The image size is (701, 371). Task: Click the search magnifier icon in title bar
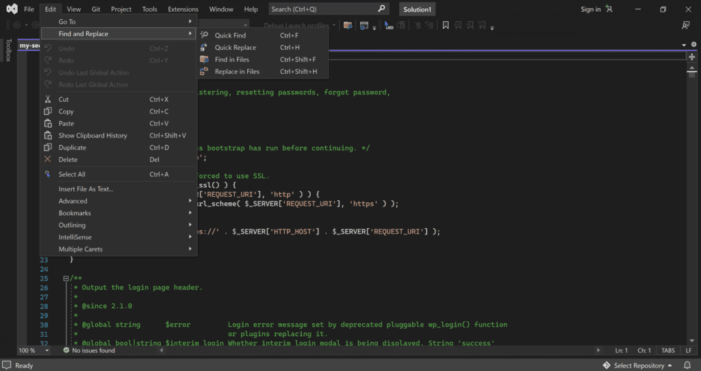coord(381,8)
